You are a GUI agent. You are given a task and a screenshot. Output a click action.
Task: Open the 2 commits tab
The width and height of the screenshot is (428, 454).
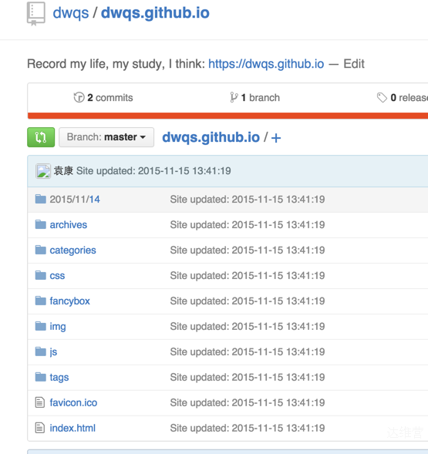click(103, 98)
